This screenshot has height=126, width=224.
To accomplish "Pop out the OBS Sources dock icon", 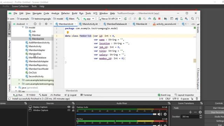I will [x=73, y=103].
